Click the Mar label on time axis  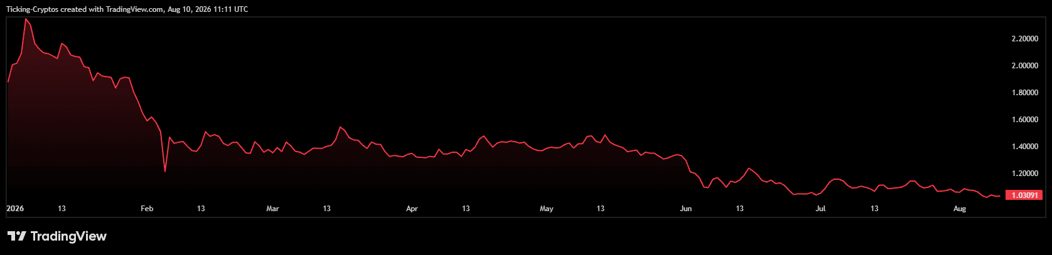[x=272, y=209]
